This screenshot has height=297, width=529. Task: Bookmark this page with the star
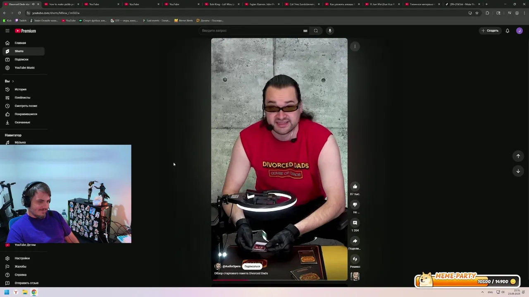[477, 13]
